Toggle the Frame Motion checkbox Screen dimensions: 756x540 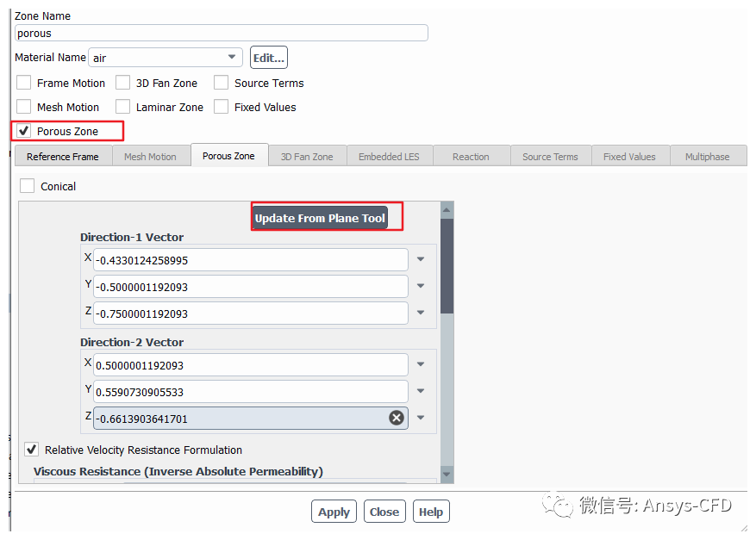coord(23,83)
